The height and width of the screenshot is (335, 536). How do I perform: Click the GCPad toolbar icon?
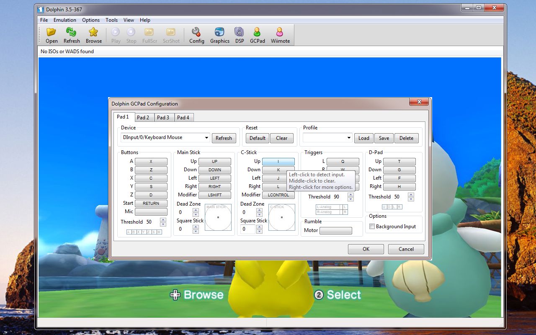[x=257, y=35]
